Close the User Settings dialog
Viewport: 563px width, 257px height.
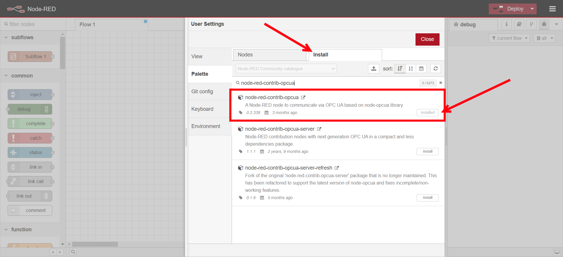click(x=427, y=39)
